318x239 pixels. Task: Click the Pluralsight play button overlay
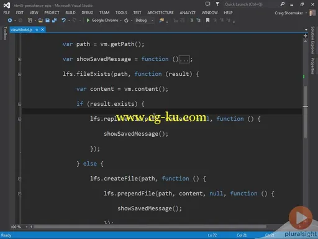(301, 218)
